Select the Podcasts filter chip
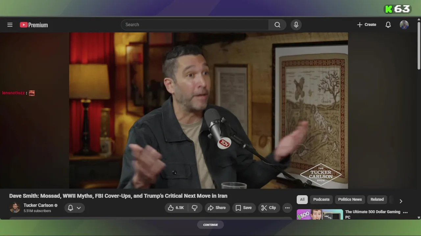The height and width of the screenshot is (236, 421). coord(321,199)
